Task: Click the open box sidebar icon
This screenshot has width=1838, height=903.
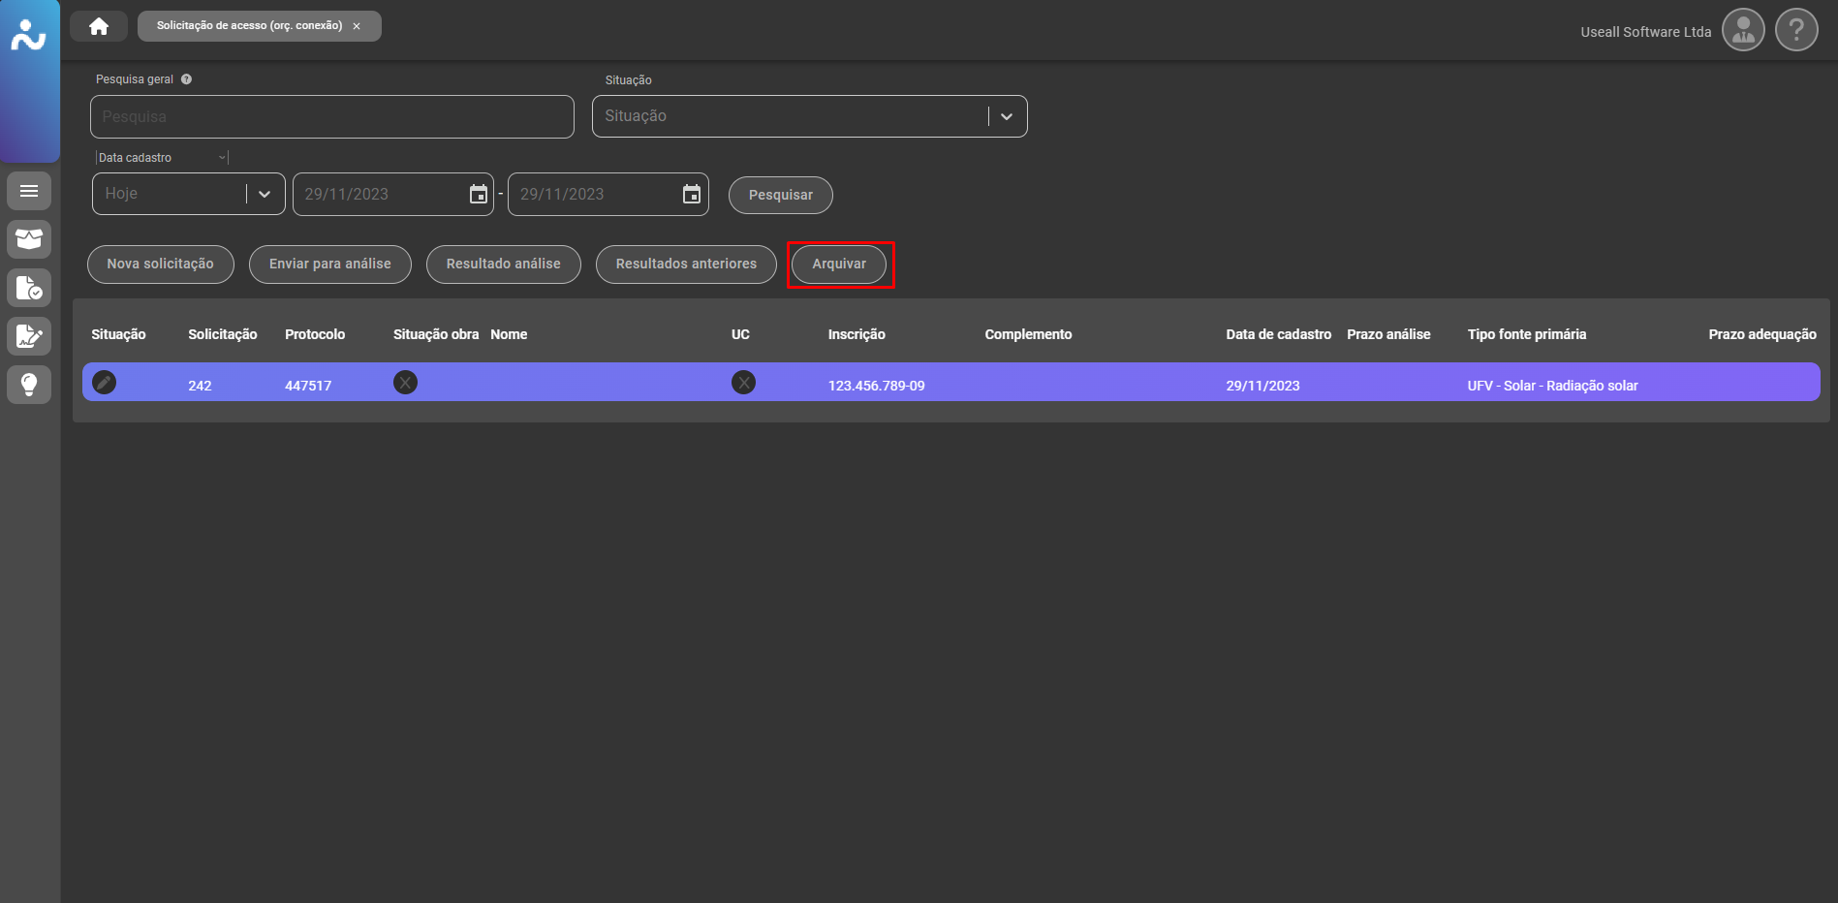Action: click(29, 239)
